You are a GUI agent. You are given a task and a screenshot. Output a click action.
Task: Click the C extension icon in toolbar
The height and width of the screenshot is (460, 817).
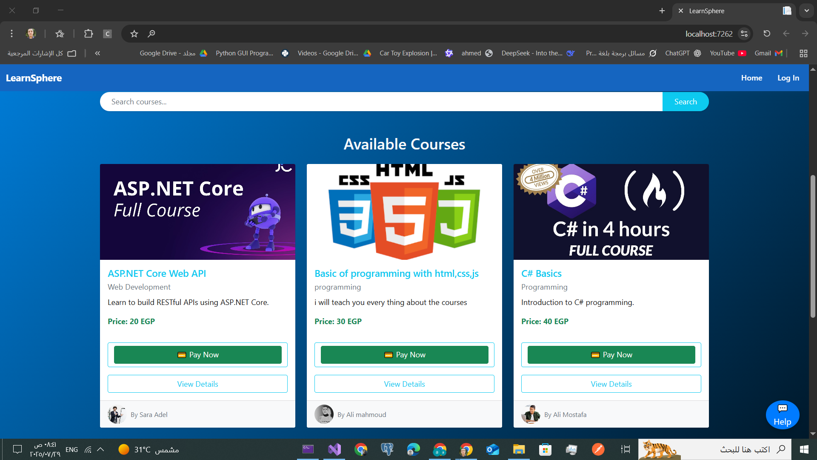pyautogui.click(x=107, y=34)
